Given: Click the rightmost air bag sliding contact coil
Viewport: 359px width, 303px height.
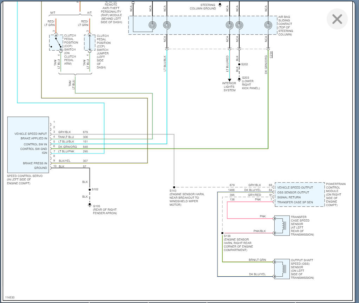Looking at the screenshot, I should click(x=268, y=25).
